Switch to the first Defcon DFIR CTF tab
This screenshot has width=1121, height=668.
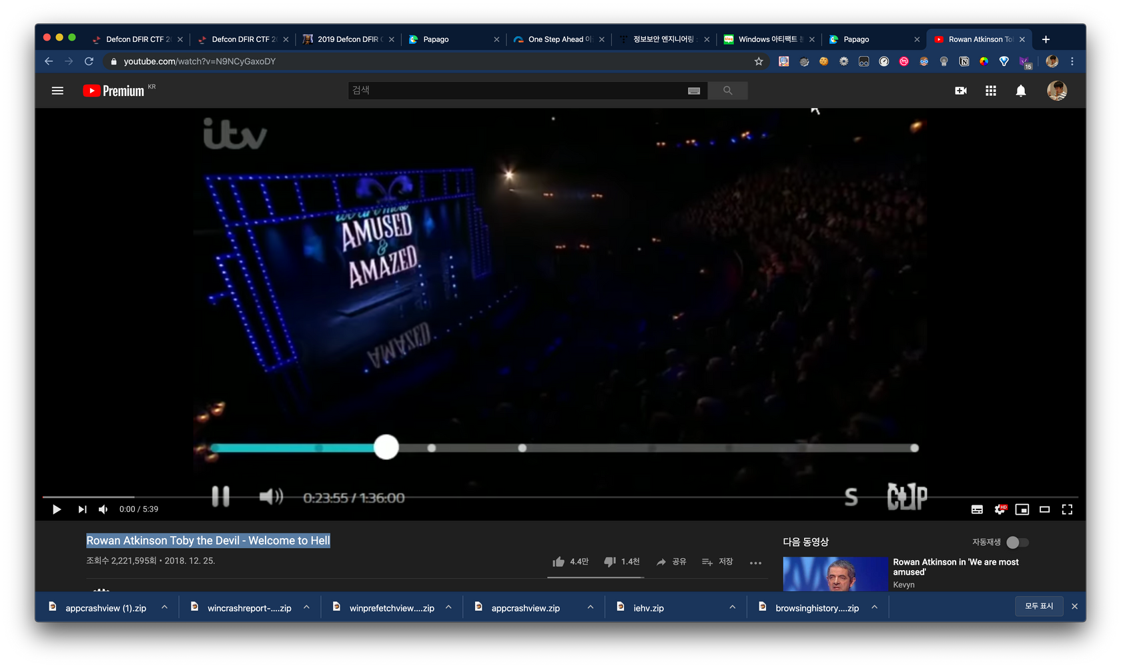[138, 39]
